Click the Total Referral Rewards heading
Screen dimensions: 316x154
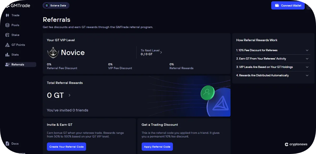pos(65,83)
